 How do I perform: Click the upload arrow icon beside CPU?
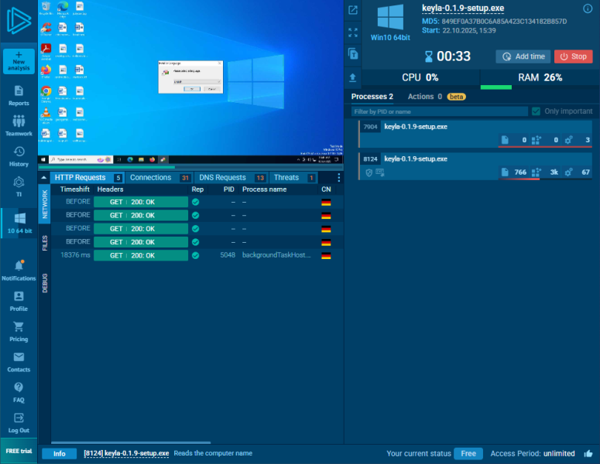pyautogui.click(x=353, y=77)
